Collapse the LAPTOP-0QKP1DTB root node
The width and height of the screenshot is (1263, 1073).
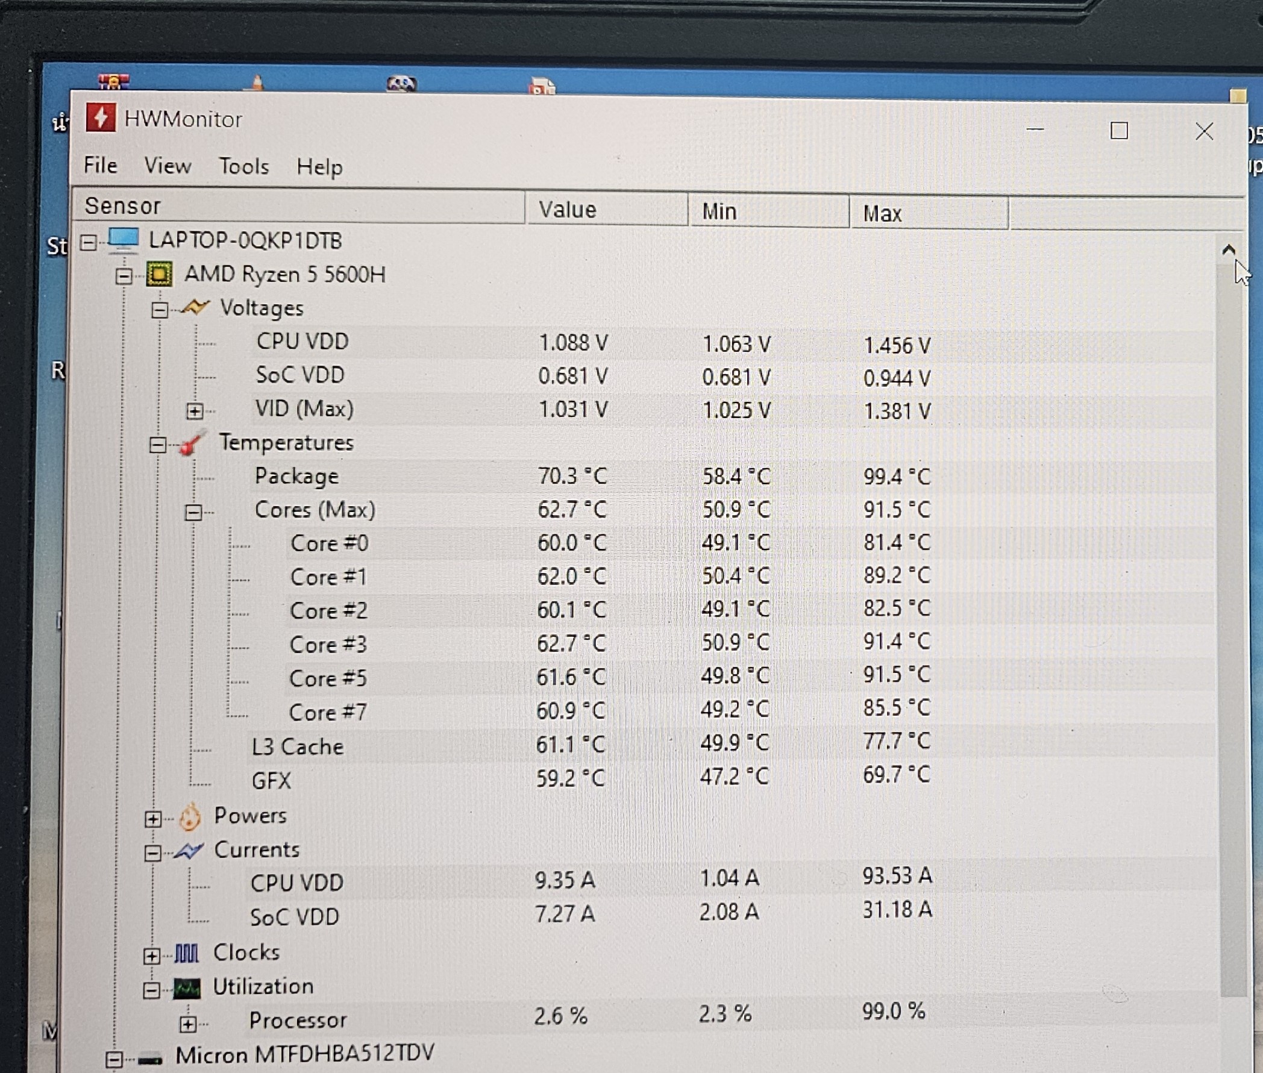click(x=89, y=243)
